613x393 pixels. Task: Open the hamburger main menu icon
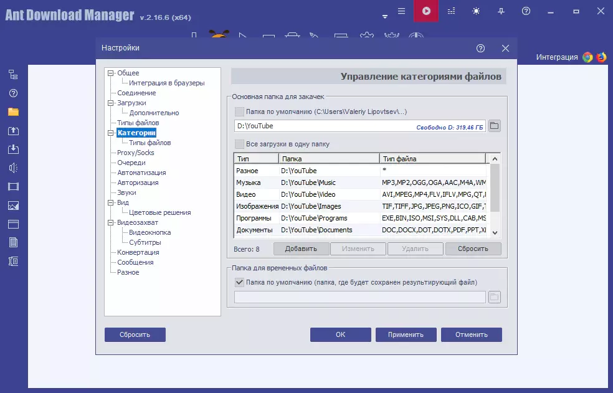[402, 11]
